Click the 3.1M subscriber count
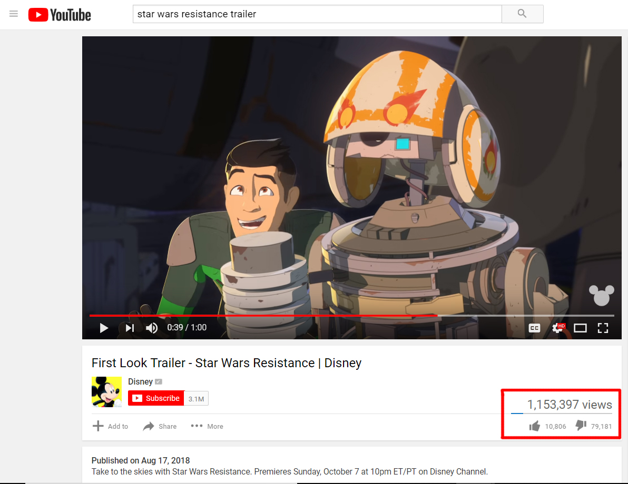This screenshot has height=484, width=628. [x=196, y=399]
